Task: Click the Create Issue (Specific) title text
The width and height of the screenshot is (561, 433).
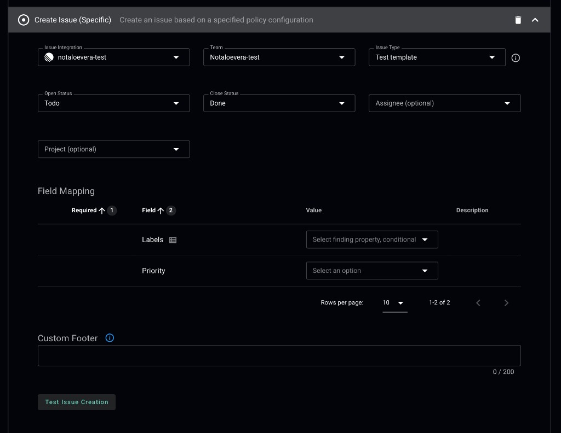Action: pyautogui.click(x=73, y=20)
